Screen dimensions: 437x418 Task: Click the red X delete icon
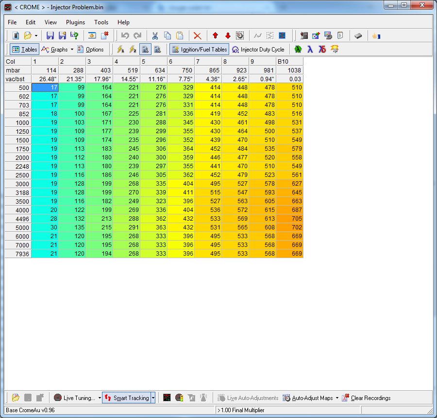click(197, 35)
